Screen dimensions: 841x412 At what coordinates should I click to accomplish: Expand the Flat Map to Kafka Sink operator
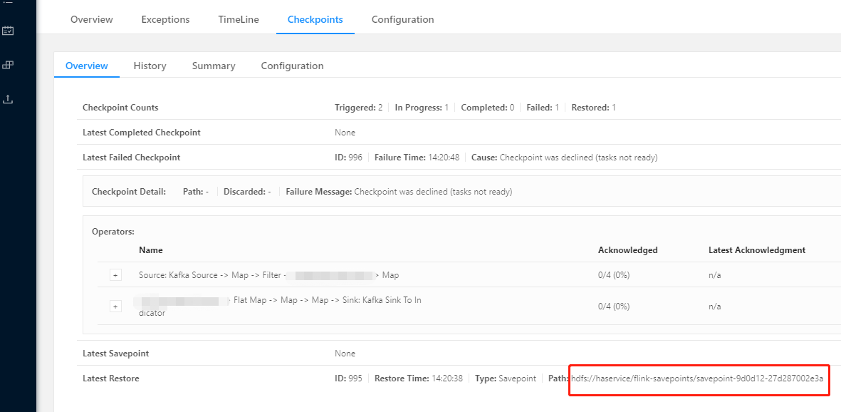(115, 306)
